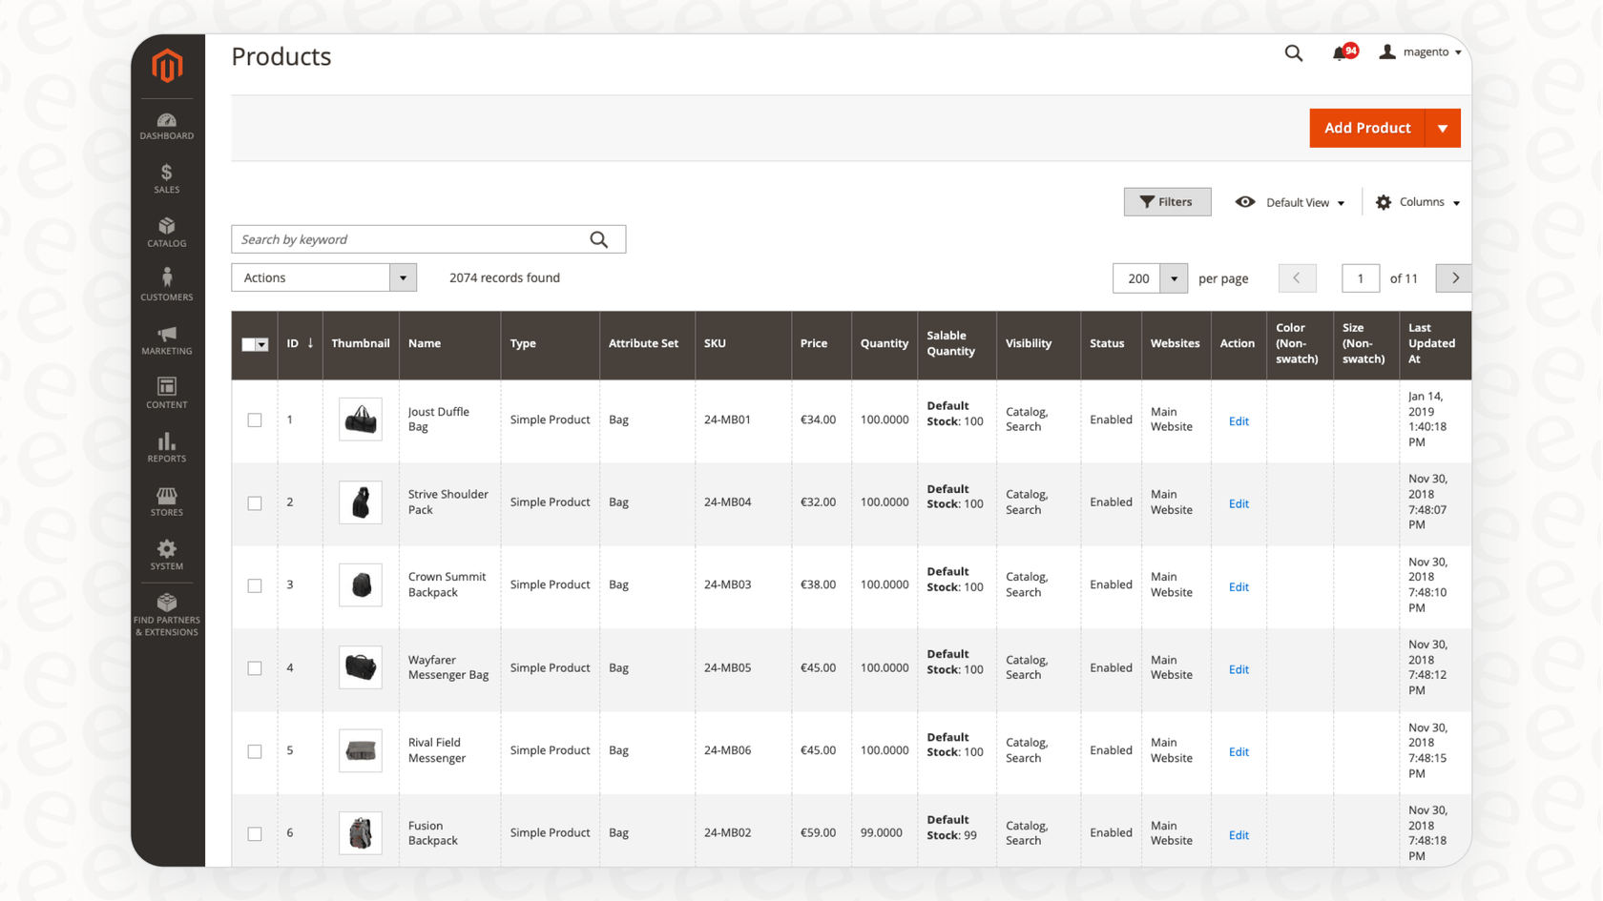Open the Catalog sidebar icon
The width and height of the screenshot is (1603, 901).
tap(167, 233)
